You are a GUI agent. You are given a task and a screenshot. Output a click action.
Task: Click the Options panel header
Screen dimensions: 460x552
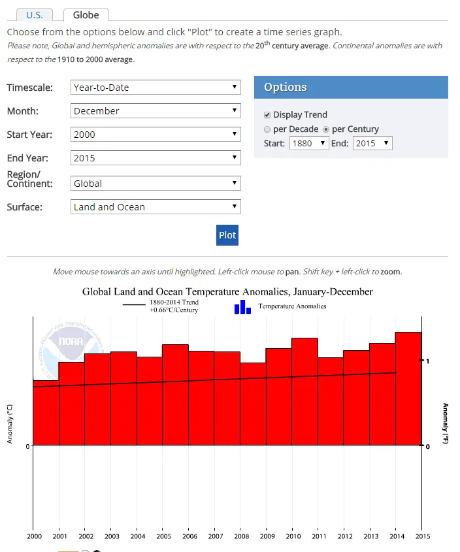click(x=351, y=88)
